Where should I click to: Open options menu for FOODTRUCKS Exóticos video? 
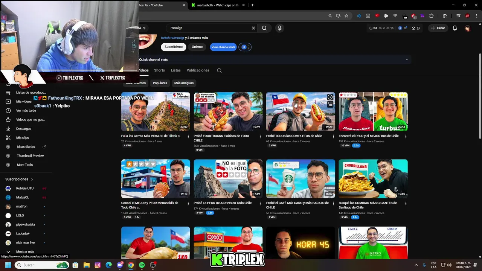[x=261, y=136]
